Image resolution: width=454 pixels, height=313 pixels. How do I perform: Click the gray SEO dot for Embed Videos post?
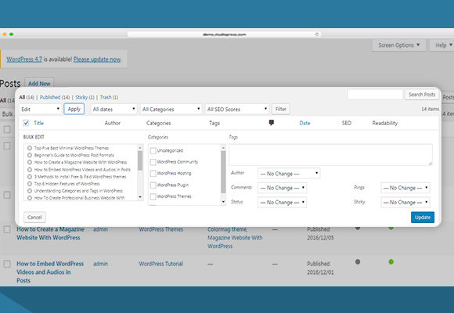[x=358, y=262]
